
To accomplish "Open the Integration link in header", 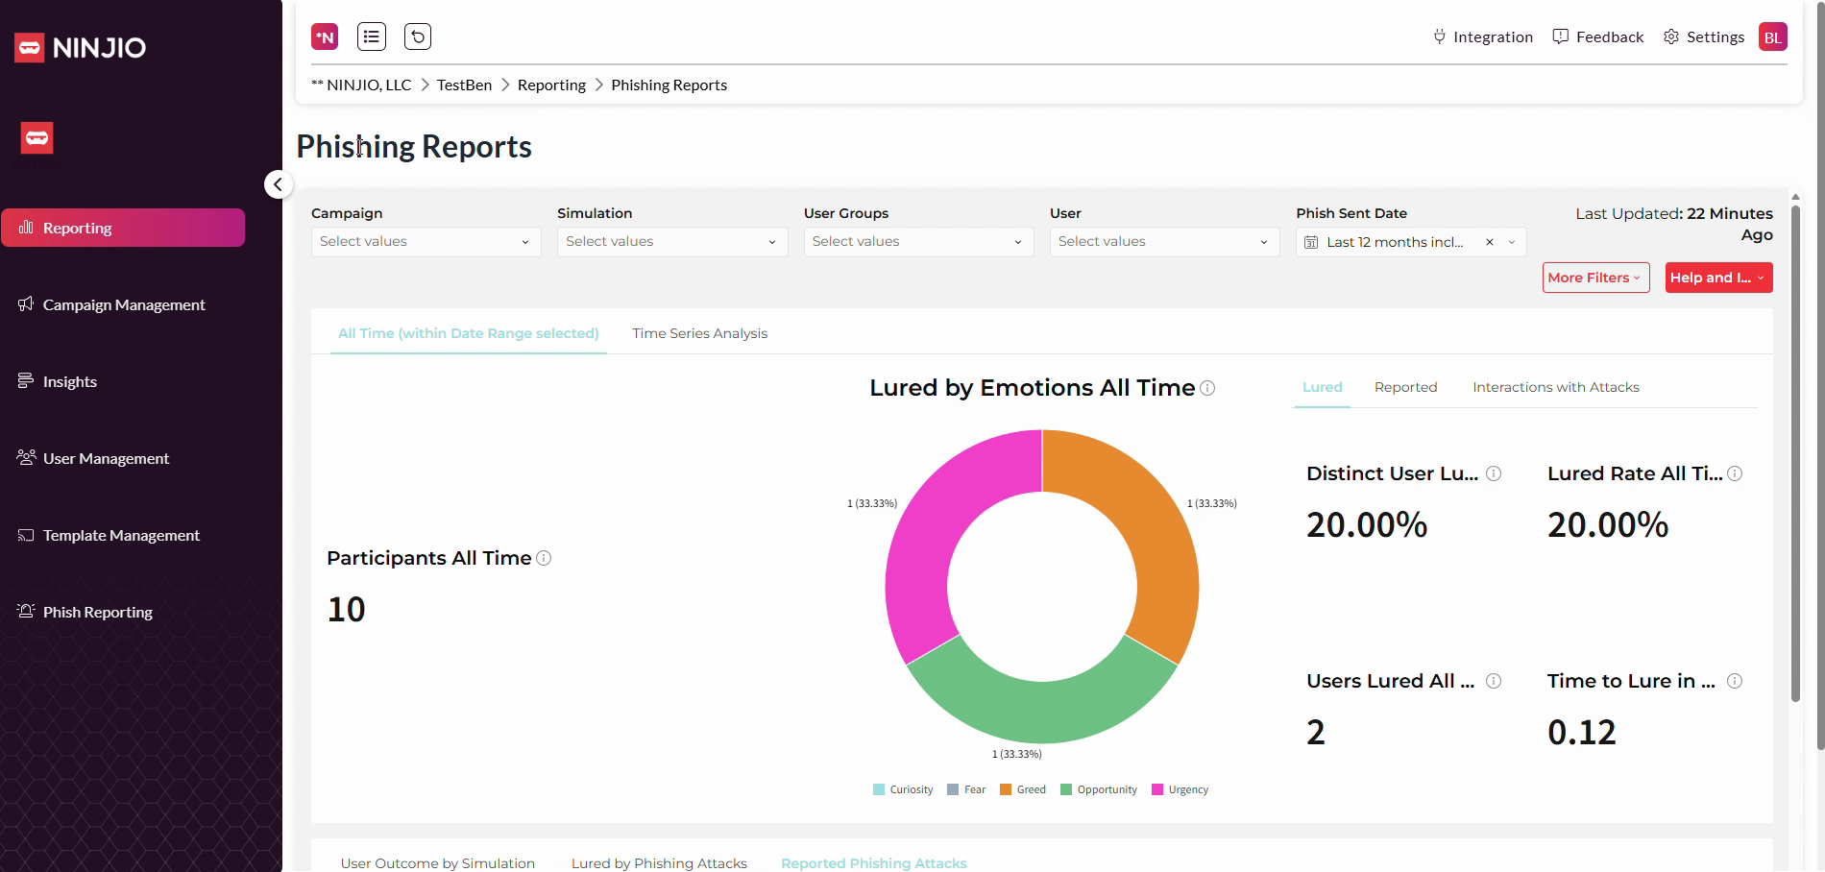I will [1483, 36].
